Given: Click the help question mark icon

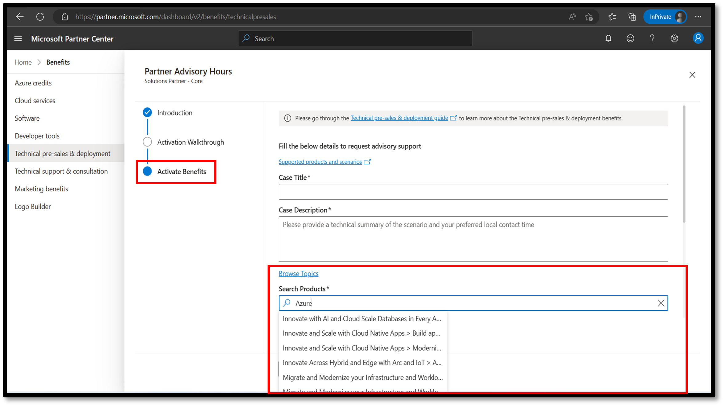Looking at the screenshot, I should pos(652,39).
